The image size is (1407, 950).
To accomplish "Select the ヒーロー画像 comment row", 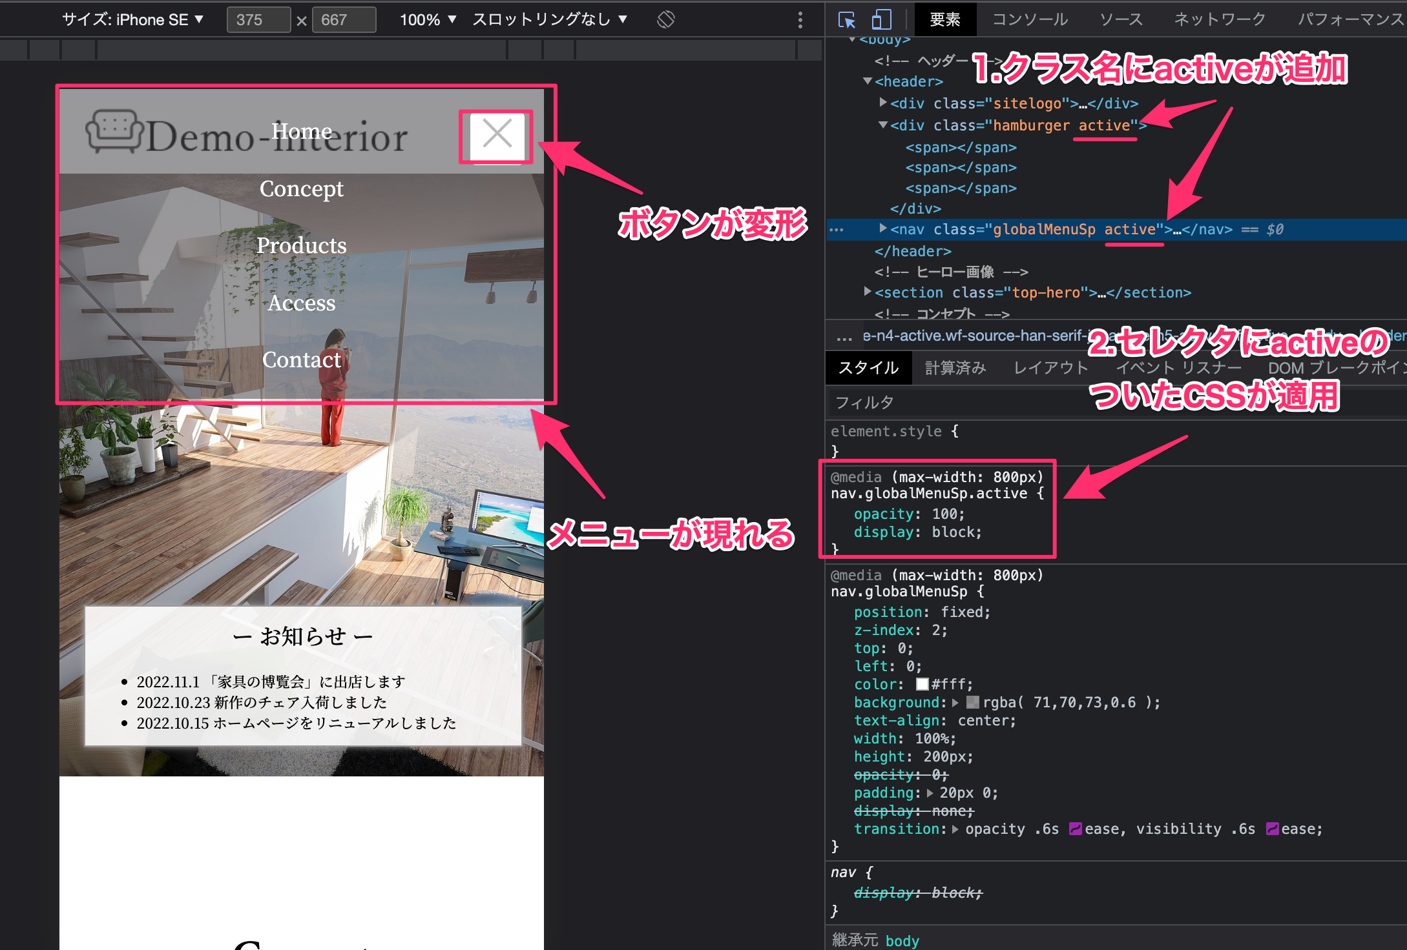I will 952,272.
